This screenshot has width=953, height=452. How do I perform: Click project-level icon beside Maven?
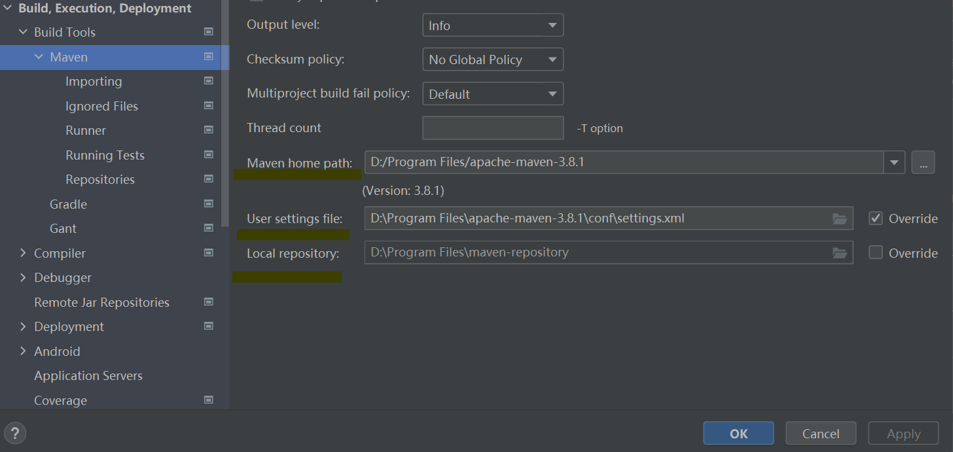point(209,56)
